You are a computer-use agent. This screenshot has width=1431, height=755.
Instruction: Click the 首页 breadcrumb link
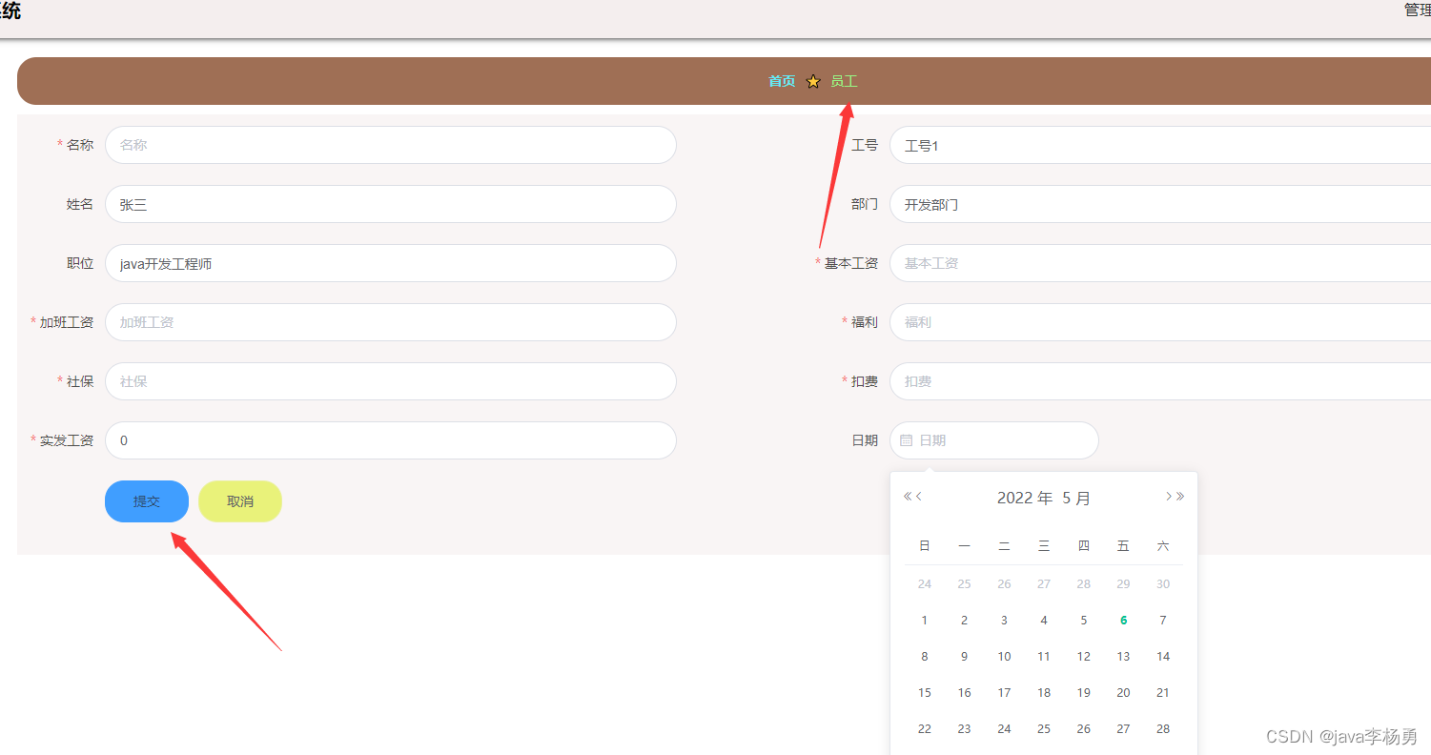(x=782, y=81)
